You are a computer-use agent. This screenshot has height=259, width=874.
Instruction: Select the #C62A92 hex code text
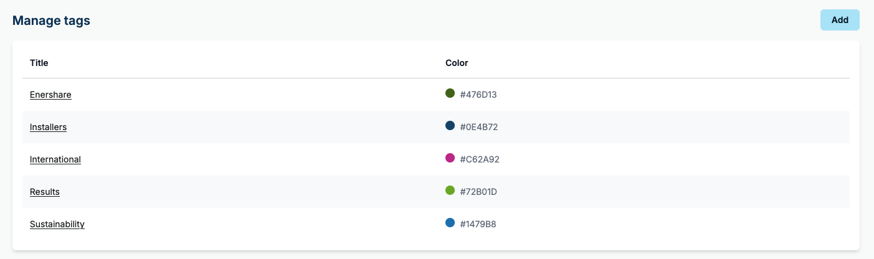(480, 159)
